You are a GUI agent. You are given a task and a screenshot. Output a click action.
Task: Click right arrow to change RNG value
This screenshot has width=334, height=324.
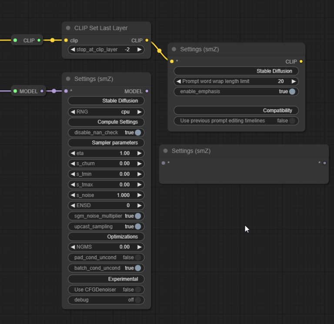coord(139,112)
